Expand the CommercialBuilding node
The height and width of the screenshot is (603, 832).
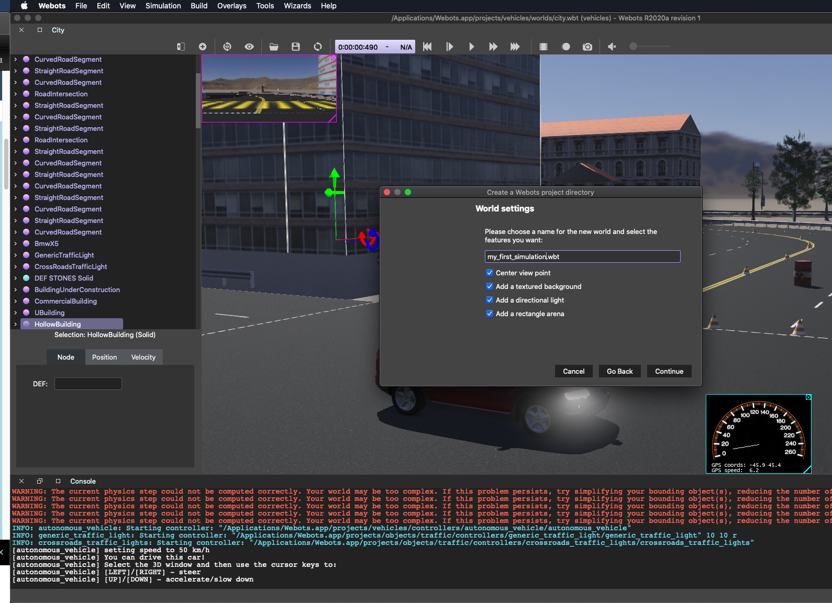click(15, 301)
